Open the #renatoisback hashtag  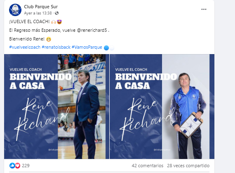56,47
